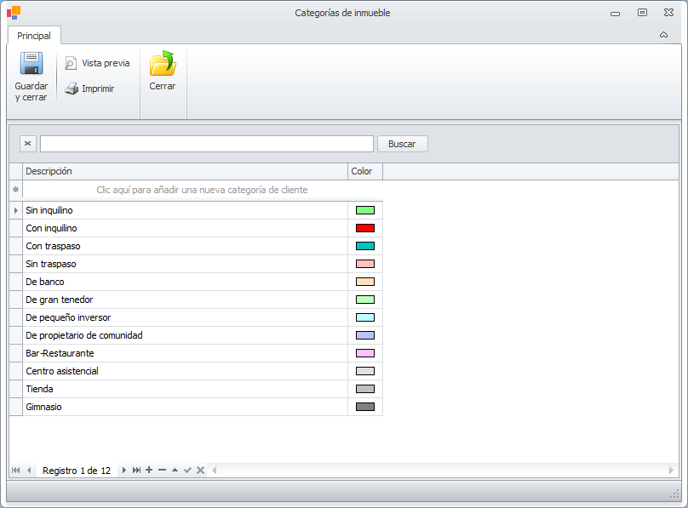Cancel edit with the navigator X icon
The image size is (688, 508).
[200, 471]
